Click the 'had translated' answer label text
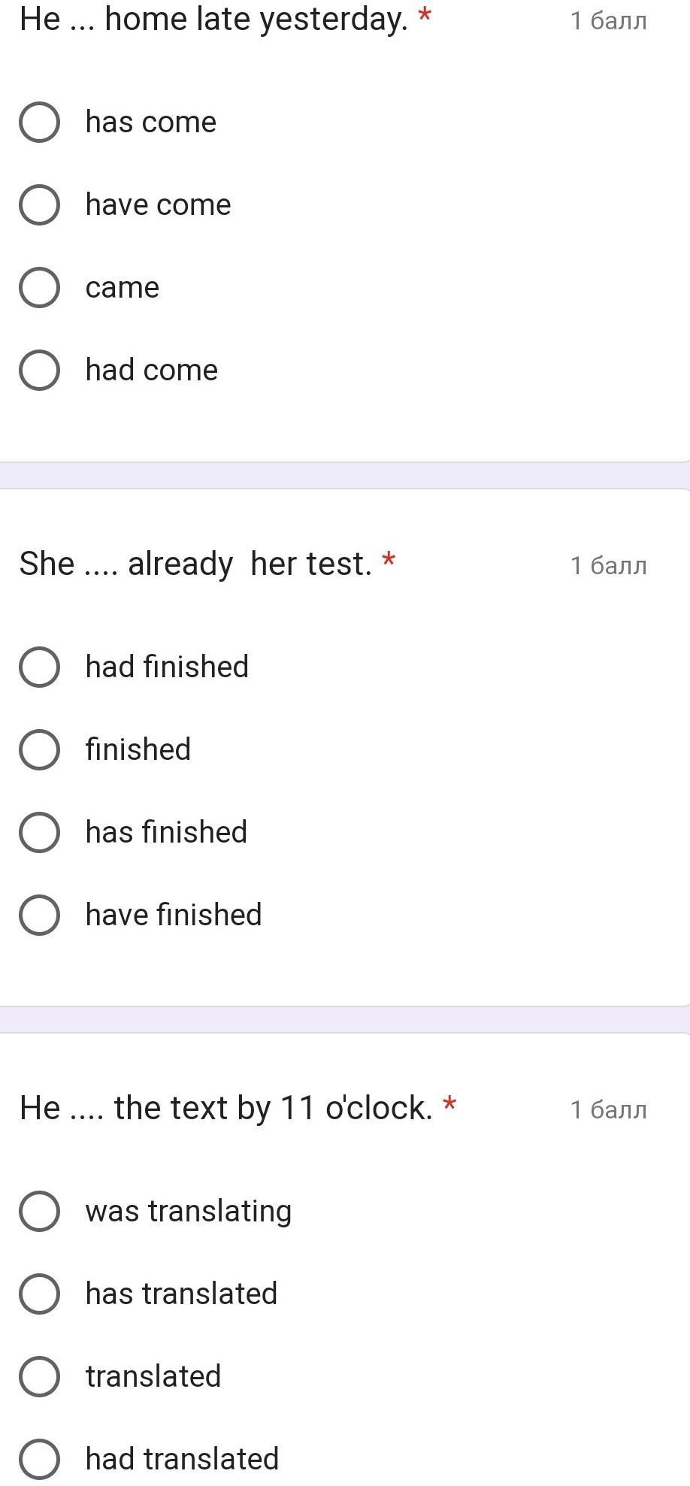 click(x=182, y=1459)
